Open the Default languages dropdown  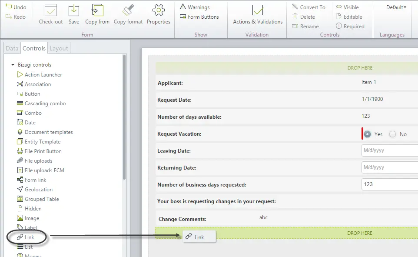(396, 7)
